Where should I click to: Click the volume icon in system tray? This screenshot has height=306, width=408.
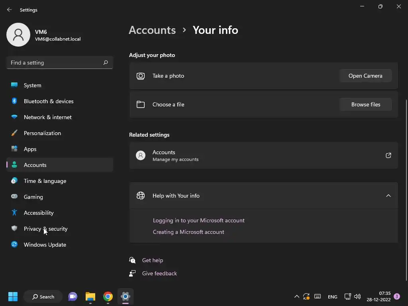click(357, 296)
